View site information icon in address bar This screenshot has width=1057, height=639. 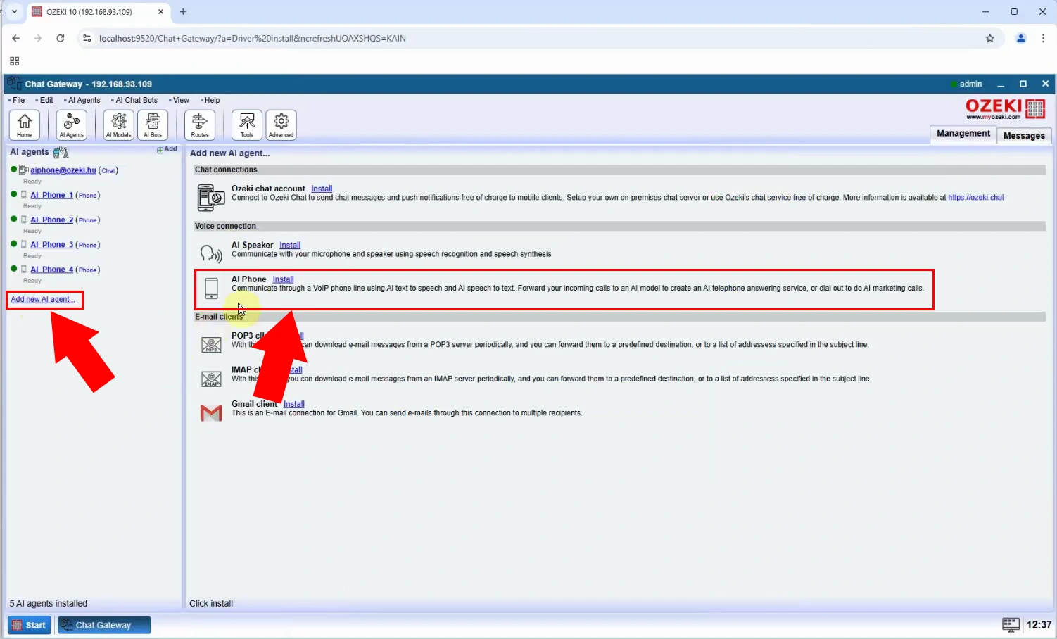click(87, 38)
